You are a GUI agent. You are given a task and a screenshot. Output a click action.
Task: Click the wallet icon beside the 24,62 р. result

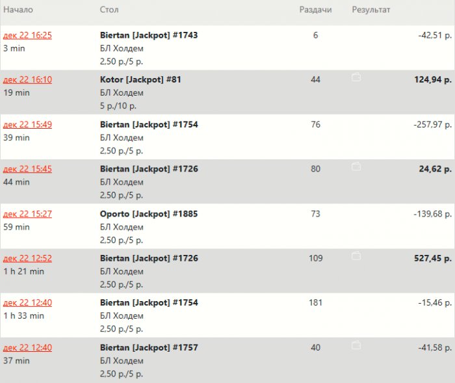[356, 167]
